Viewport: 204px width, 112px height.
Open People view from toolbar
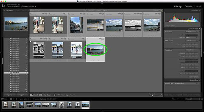pos(49,95)
